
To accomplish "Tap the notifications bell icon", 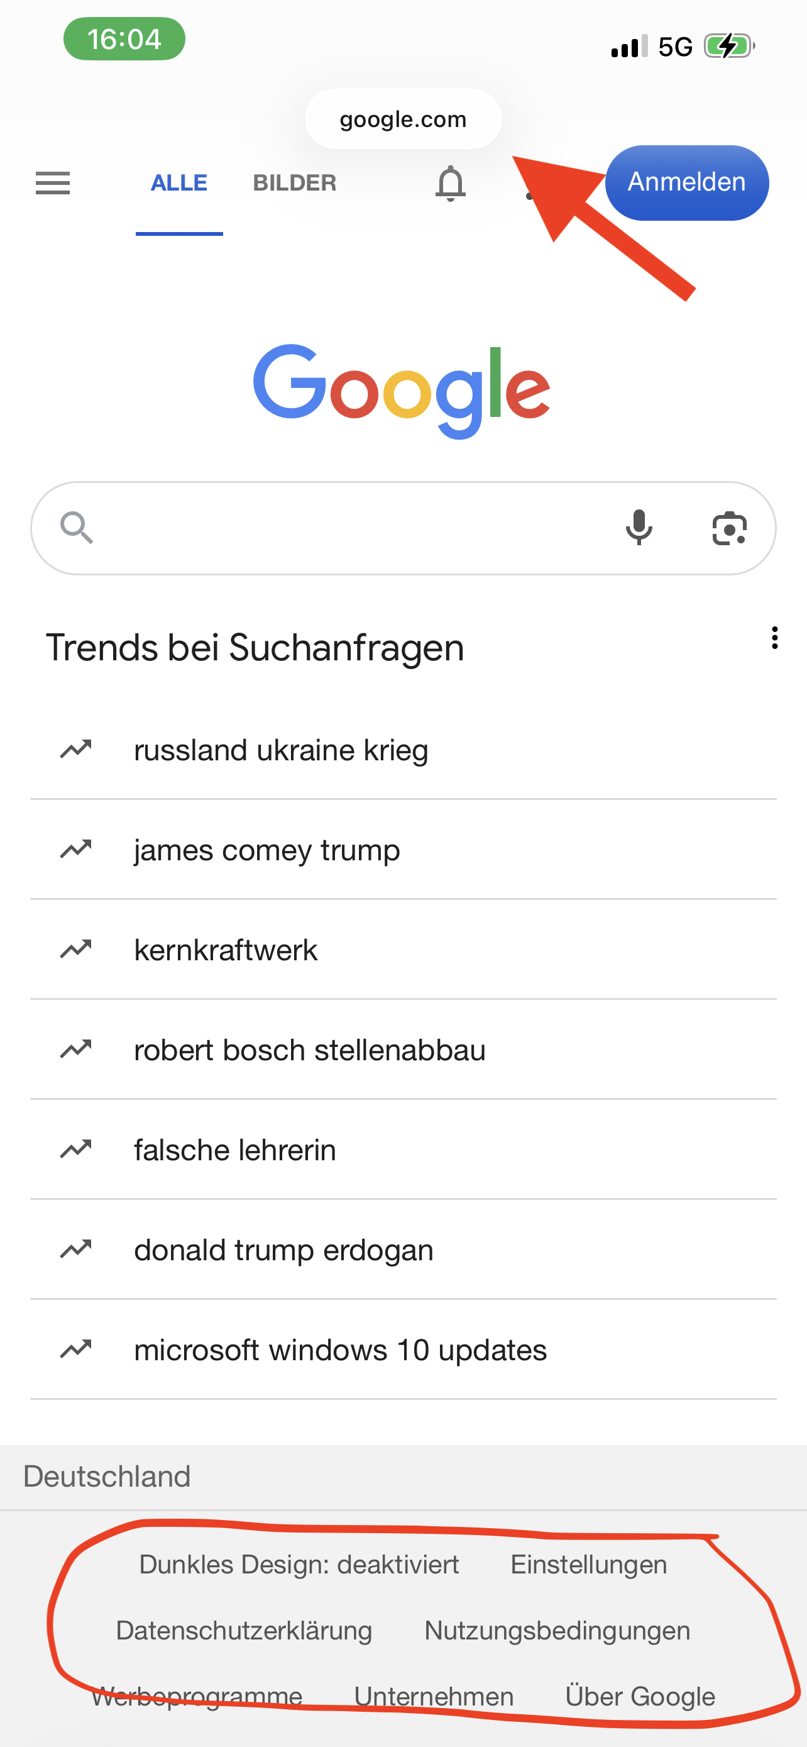I will tap(451, 183).
